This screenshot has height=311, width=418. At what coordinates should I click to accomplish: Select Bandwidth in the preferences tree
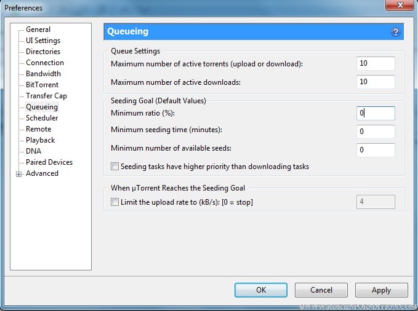(43, 74)
